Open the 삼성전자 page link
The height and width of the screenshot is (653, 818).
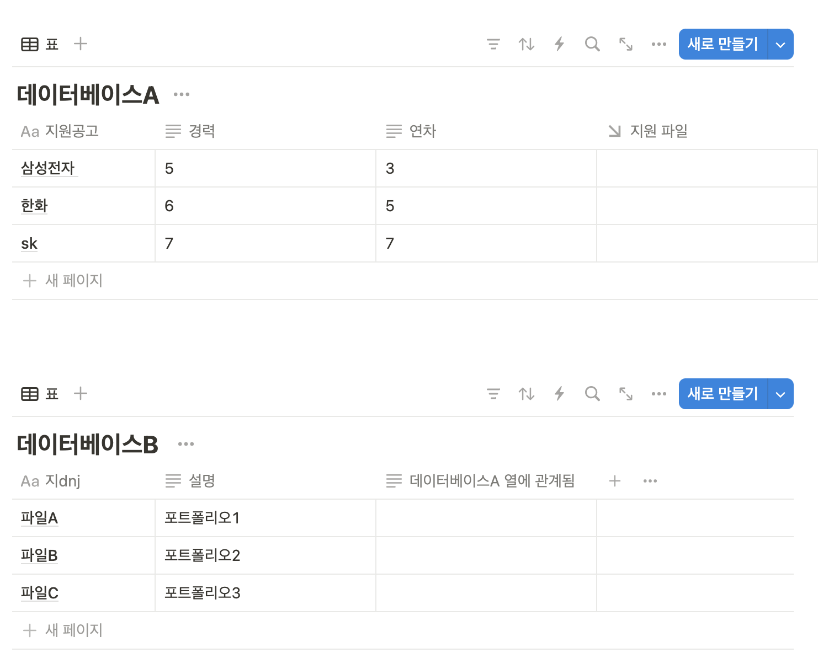pyautogui.click(x=48, y=168)
